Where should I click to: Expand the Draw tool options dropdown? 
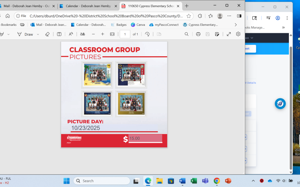click(38, 34)
